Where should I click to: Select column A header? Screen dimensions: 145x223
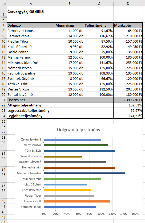31,3
